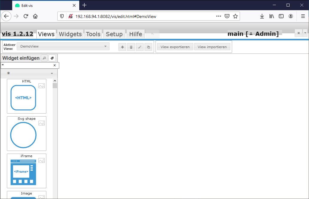This screenshot has height=199, width=309.
Task: Open Firefox hamburger menu
Action: pos(303,16)
